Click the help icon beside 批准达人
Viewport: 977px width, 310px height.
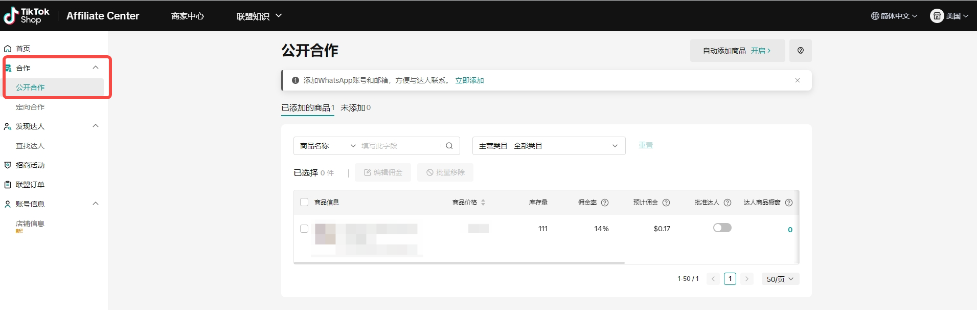coord(728,203)
